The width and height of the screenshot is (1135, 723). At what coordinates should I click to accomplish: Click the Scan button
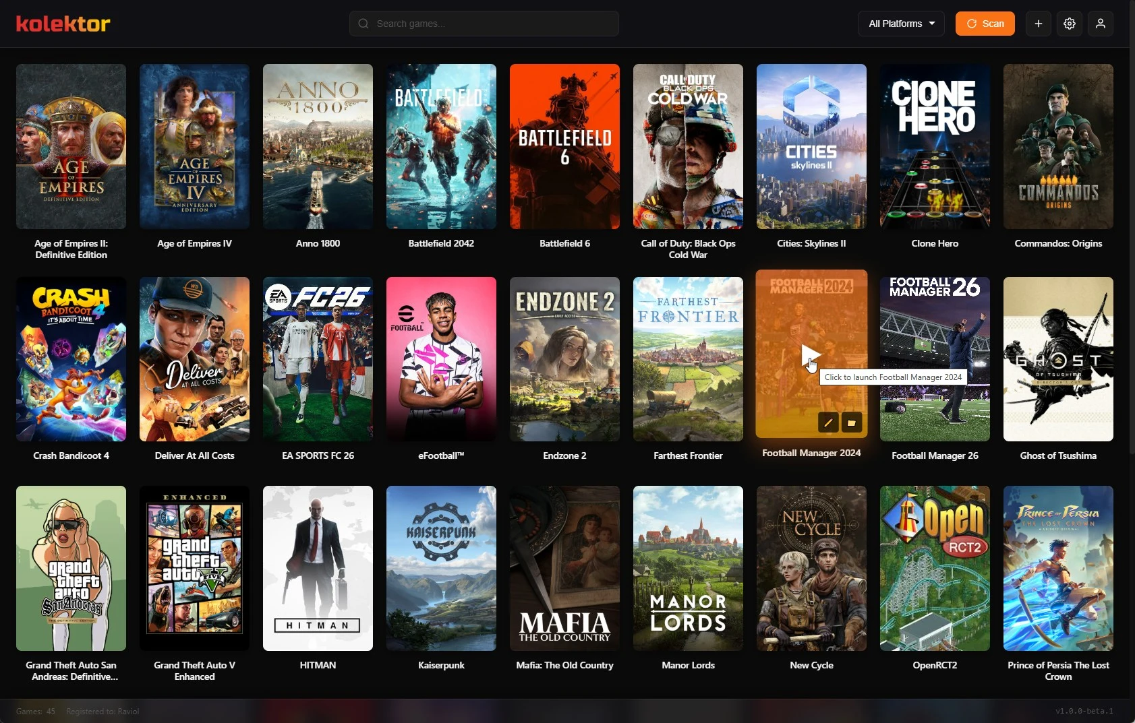[x=985, y=24]
